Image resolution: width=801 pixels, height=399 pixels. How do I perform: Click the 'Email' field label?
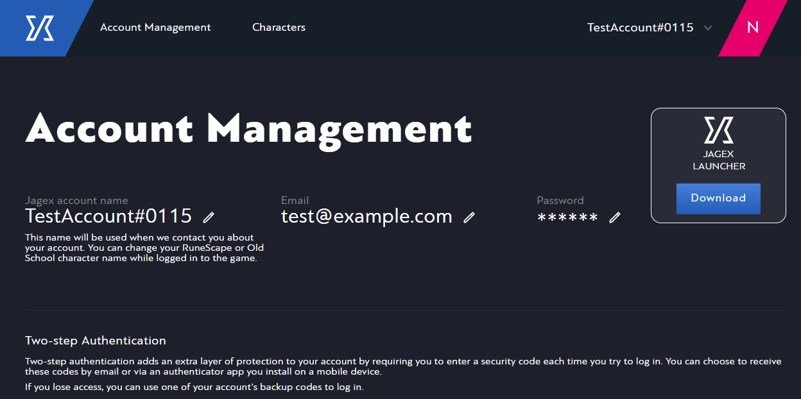tap(295, 201)
